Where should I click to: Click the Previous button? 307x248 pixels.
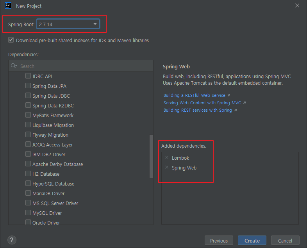tap(219, 240)
